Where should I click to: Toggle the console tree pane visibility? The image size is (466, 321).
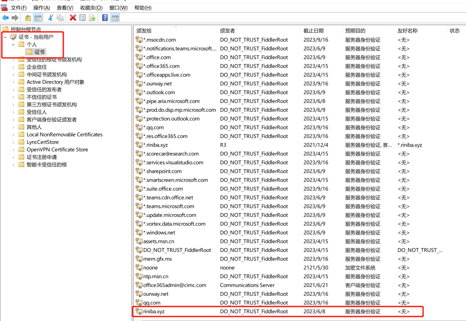click(38, 18)
